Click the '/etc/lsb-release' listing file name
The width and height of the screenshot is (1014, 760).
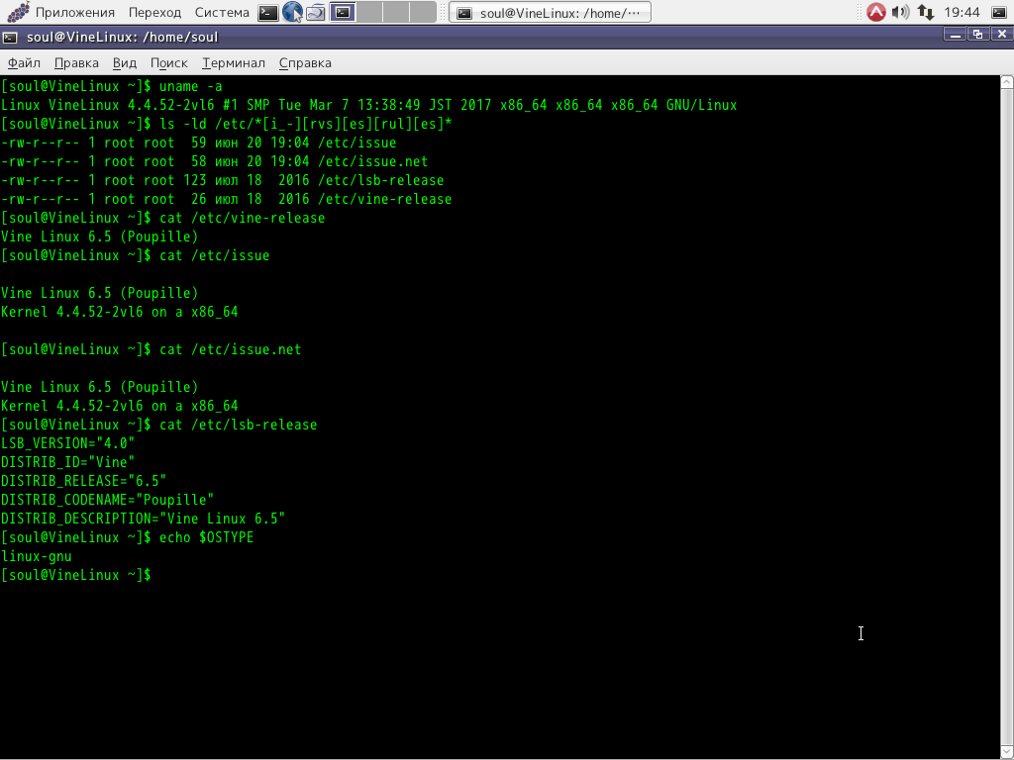(x=381, y=180)
